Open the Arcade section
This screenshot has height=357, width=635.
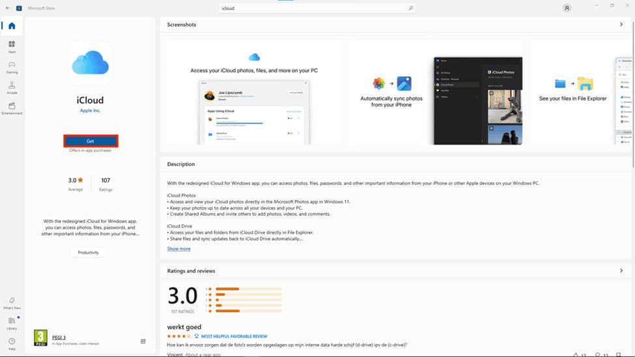[12, 87]
